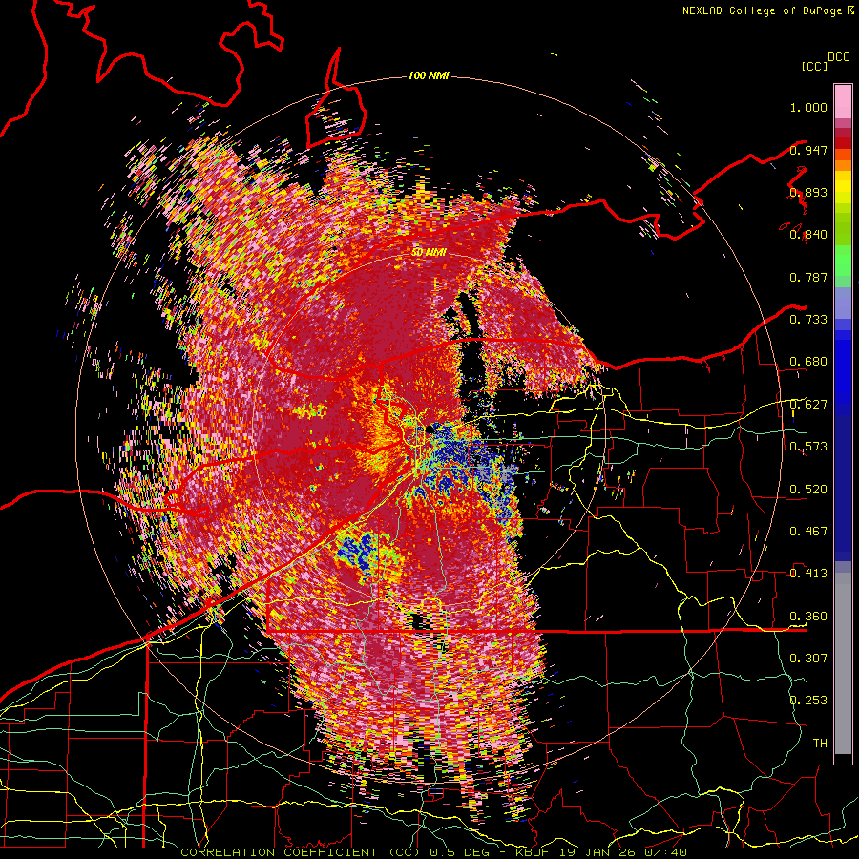859x859 pixels.
Task: Pick the orange segment of color bar
Action: (x=843, y=165)
